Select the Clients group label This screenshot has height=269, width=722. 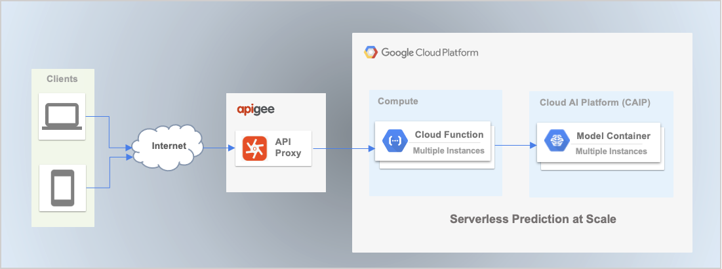[x=62, y=79]
